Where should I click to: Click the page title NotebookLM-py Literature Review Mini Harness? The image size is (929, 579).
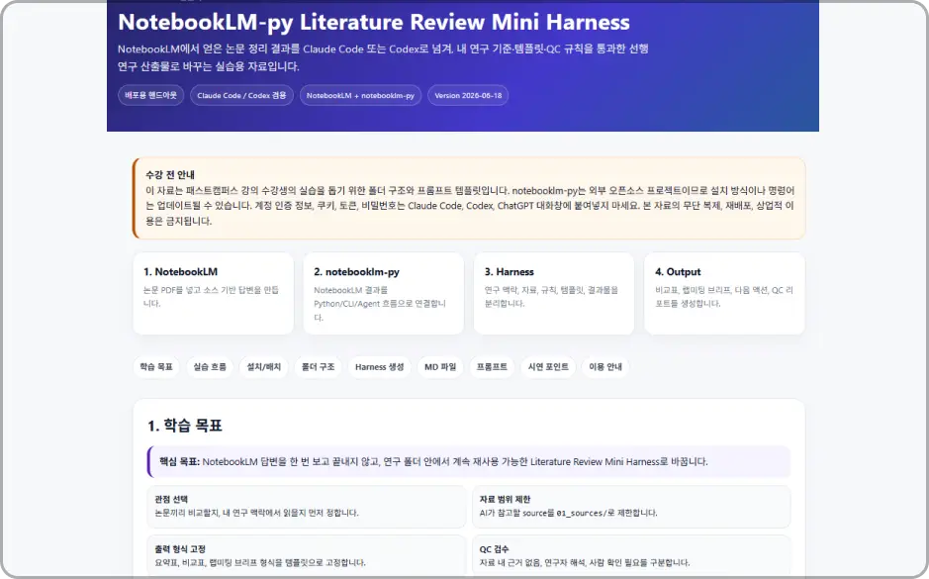(x=374, y=22)
